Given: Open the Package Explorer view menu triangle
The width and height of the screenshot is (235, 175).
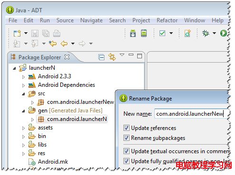Looking at the screenshot, I should coord(122,55).
